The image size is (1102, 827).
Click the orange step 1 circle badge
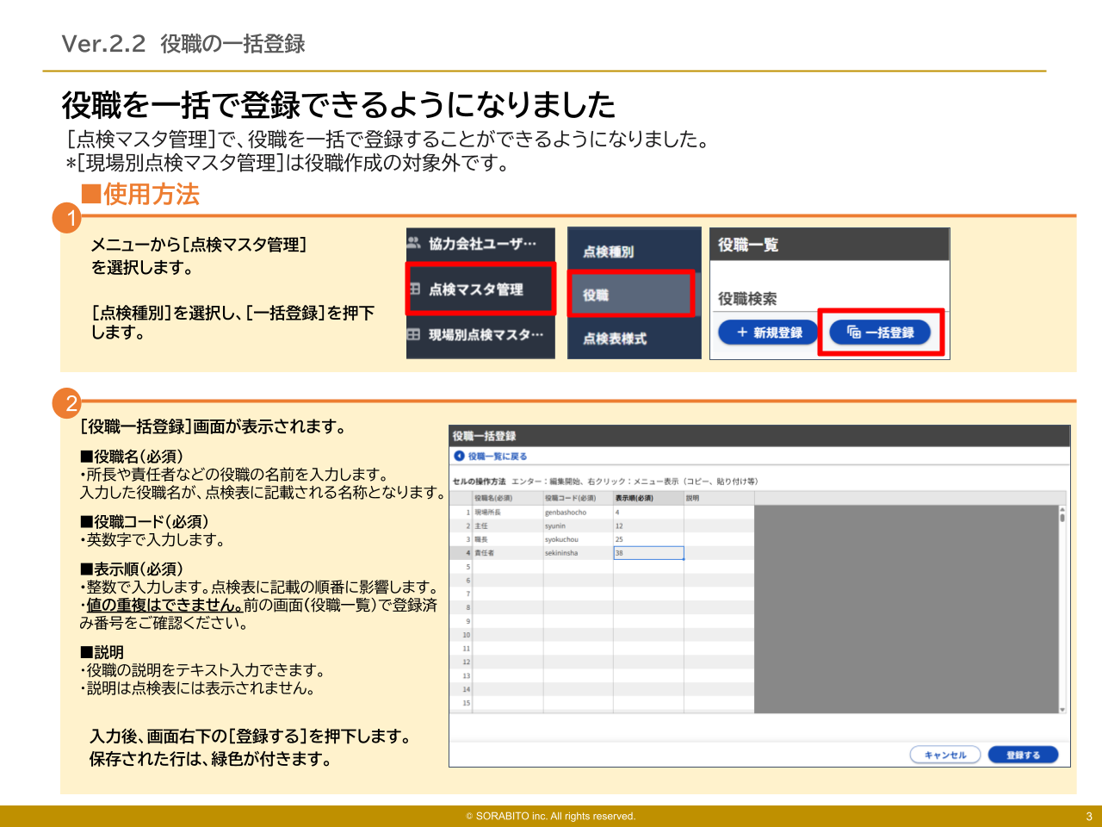pyautogui.click(x=68, y=218)
